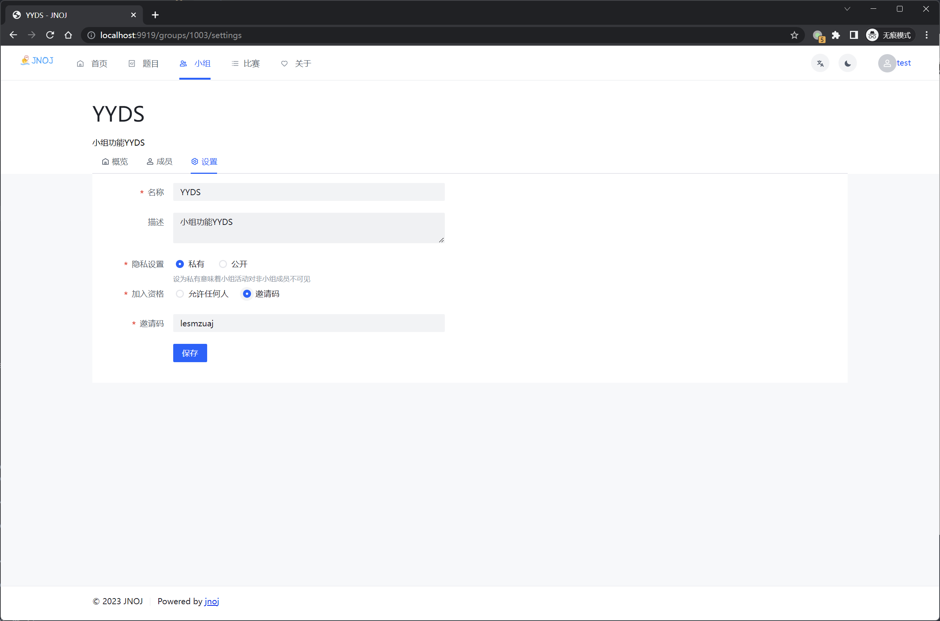Switch to the 概览 overview tab
The height and width of the screenshot is (621, 940).
tap(115, 162)
